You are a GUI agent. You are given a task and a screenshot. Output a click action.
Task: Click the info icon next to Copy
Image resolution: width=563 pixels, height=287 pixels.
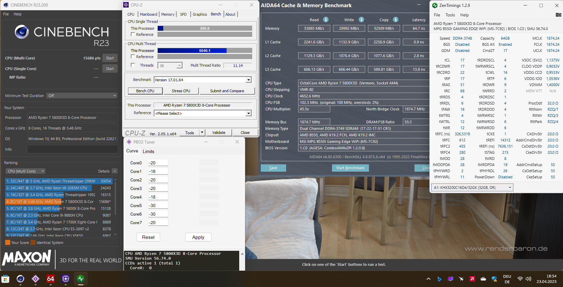[396, 19]
